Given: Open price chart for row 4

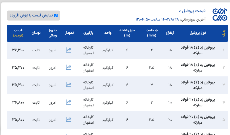Looking at the screenshot, I should [x=68, y=102].
